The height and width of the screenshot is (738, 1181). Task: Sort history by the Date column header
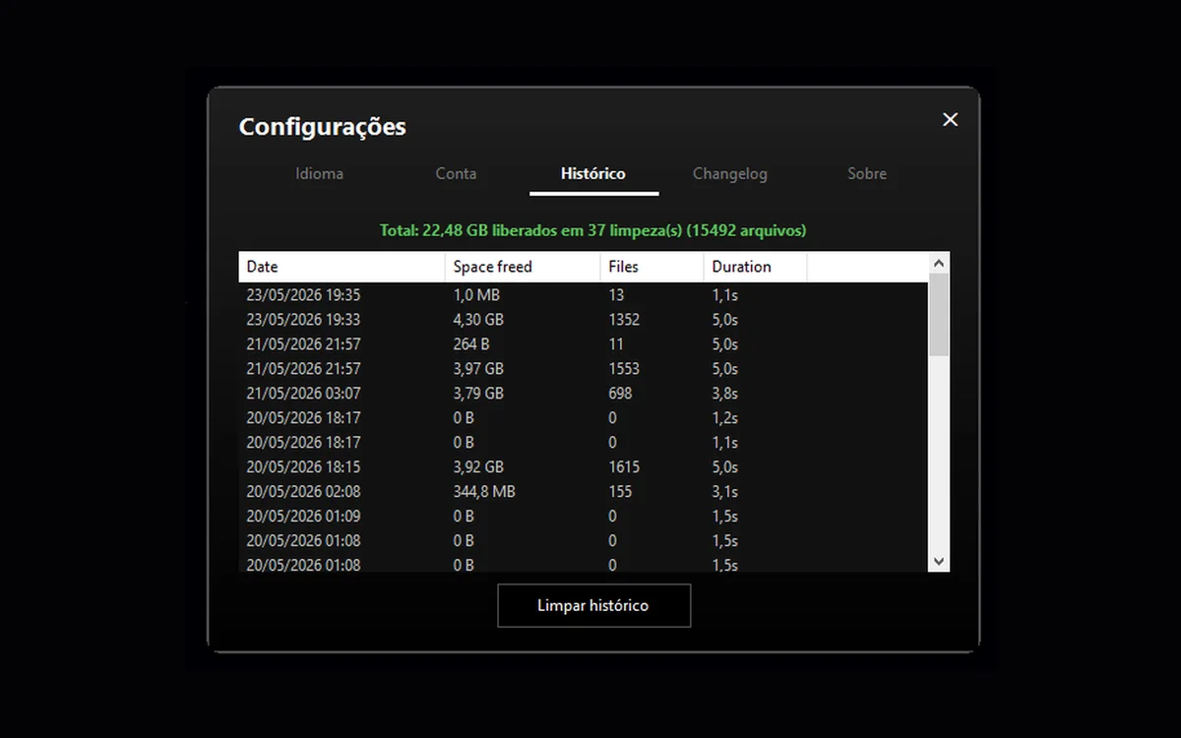[x=342, y=267]
